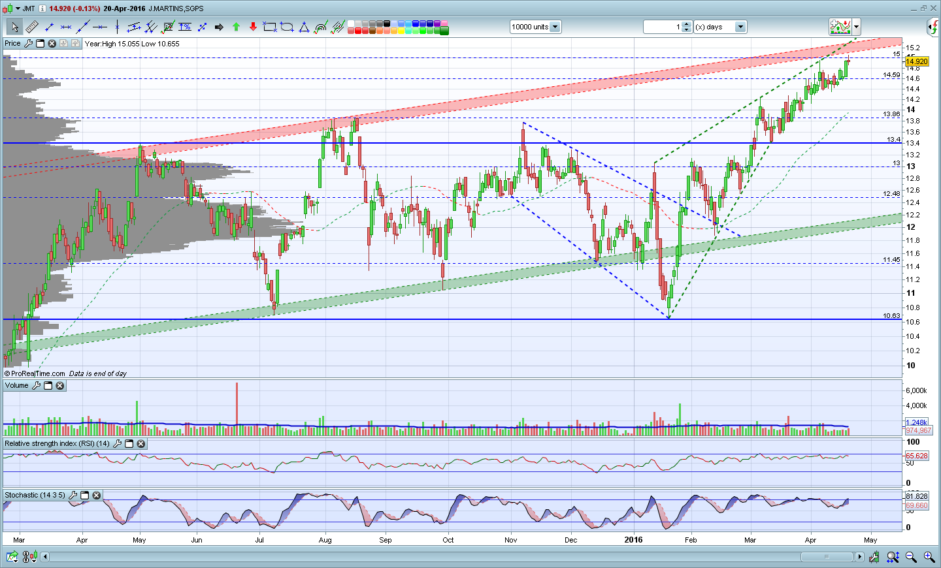Click the add indicator button
This screenshot has width=941, height=568.
(840, 27)
